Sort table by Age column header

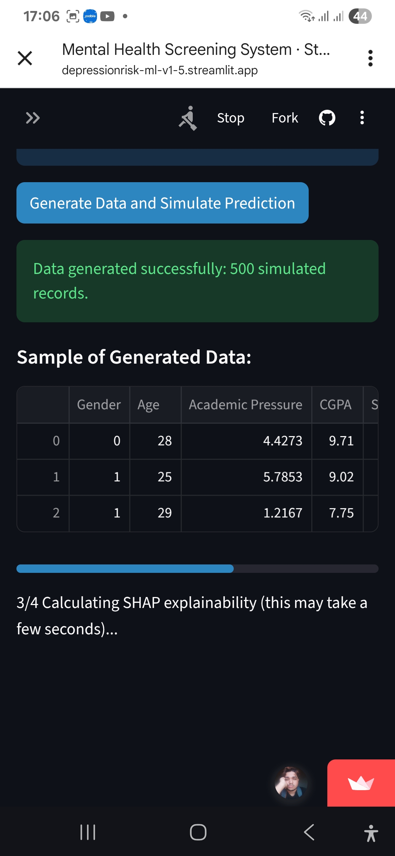(x=148, y=405)
